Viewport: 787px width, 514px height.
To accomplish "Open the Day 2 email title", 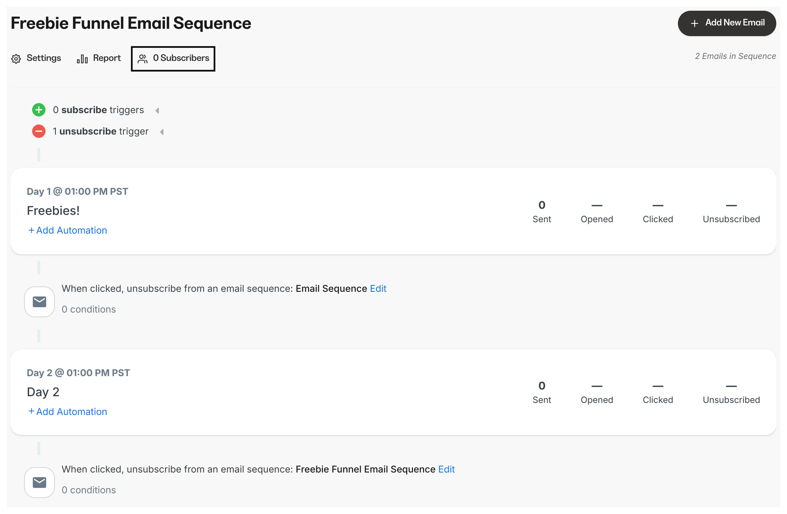I will point(43,392).
